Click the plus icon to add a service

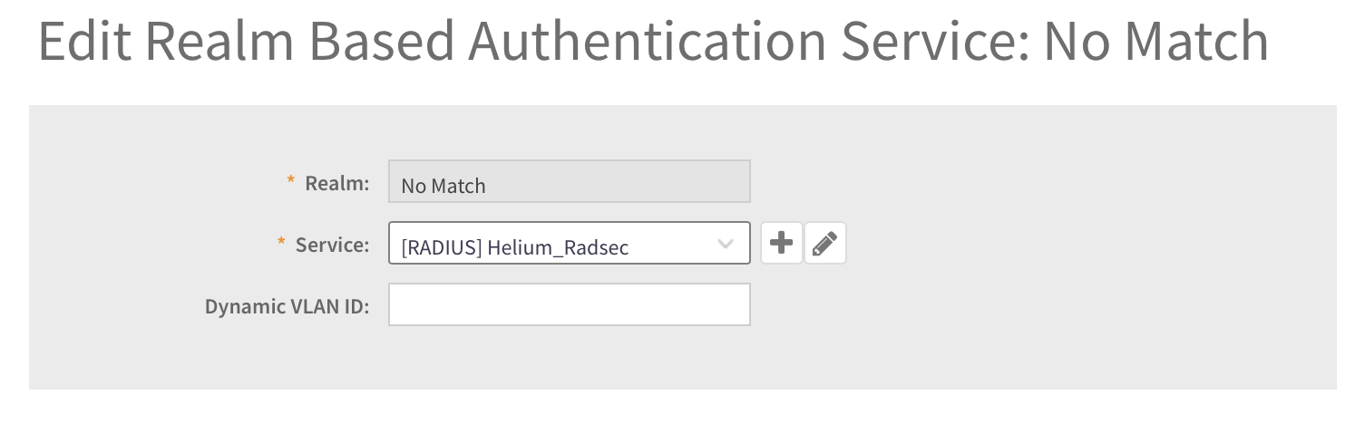tap(781, 243)
